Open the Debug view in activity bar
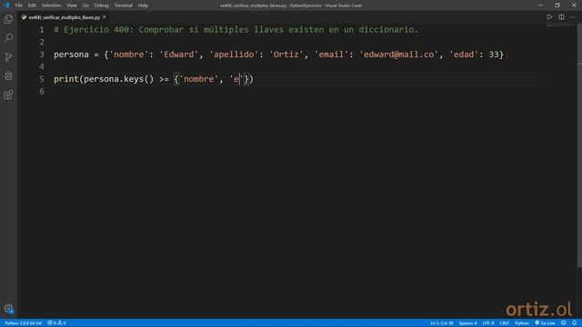The height and width of the screenshot is (327, 582). pos(8,75)
